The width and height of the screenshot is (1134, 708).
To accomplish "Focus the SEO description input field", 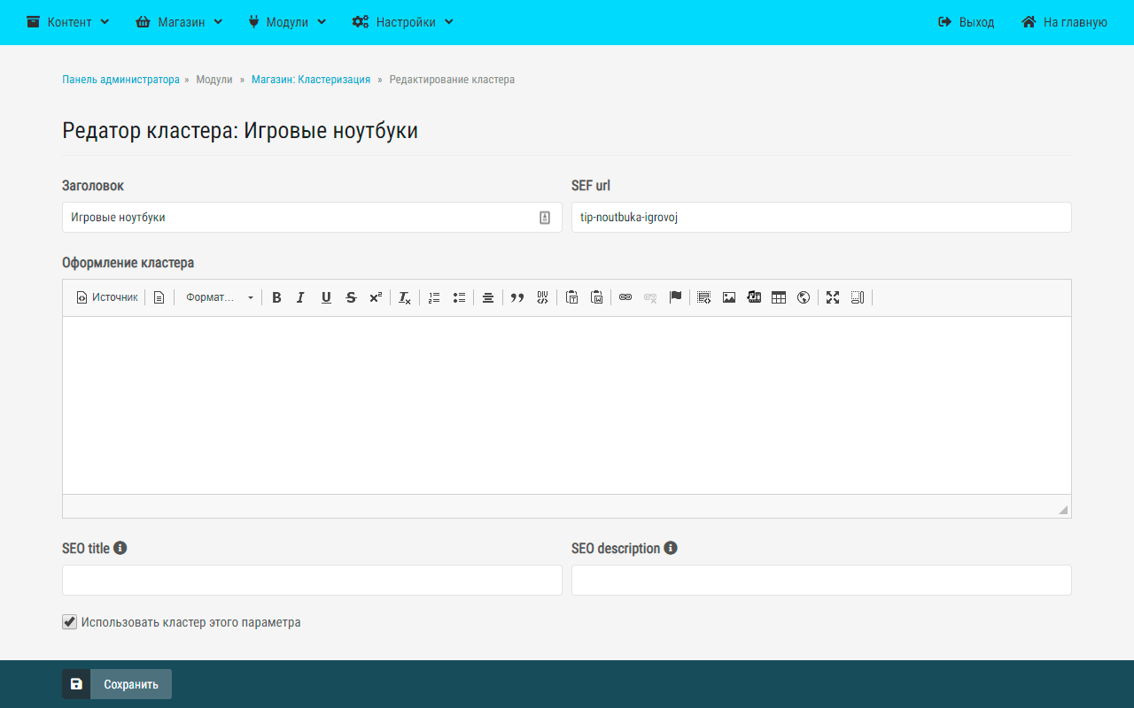I will [821, 581].
